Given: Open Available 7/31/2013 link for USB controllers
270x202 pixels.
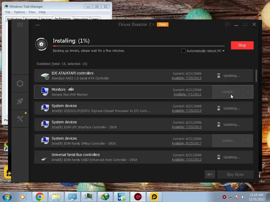Looking at the screenshot, I should pos(186,160).
